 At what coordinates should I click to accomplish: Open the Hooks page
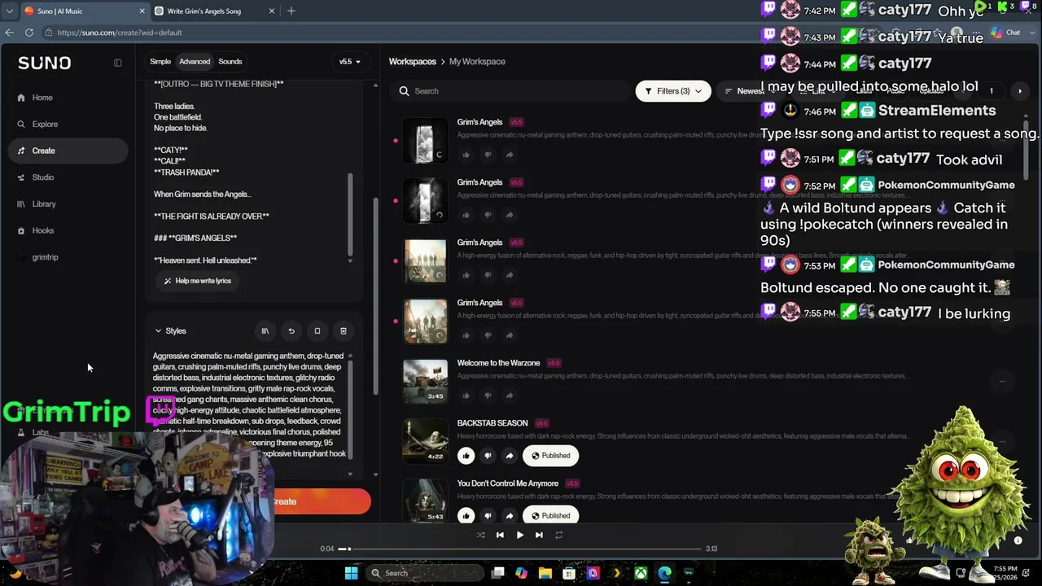click(43, 231)
